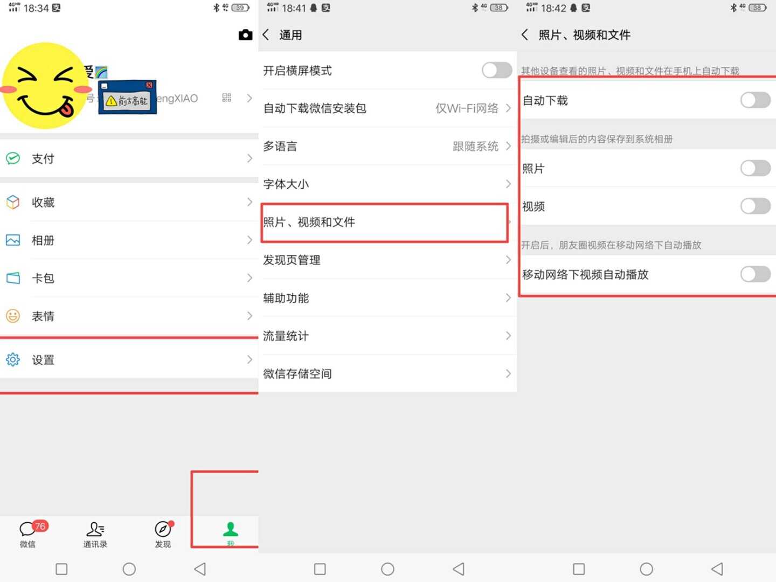Screen dimensions: 776x582
Task: Tap the 跟随系统 value
Action: 475,146
